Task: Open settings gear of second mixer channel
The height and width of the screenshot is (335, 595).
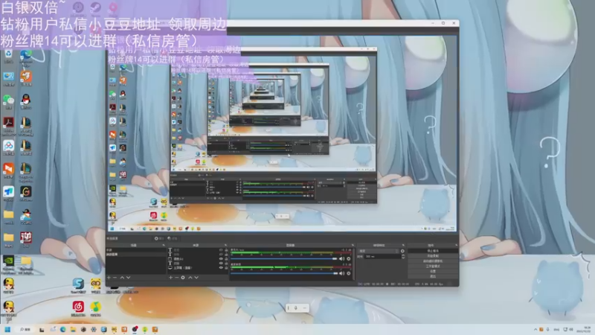Action: pos(349,273)
